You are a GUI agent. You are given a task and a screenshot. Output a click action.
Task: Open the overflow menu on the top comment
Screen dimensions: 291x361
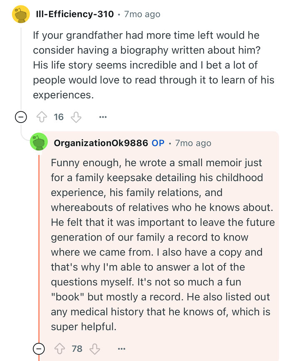[103, 117]
